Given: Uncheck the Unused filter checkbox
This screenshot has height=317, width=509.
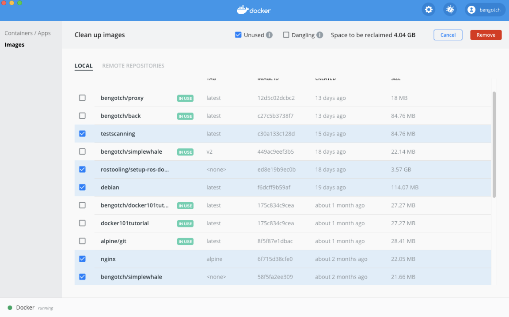Looking at the screenshot, I should click(x=238, y=34).
